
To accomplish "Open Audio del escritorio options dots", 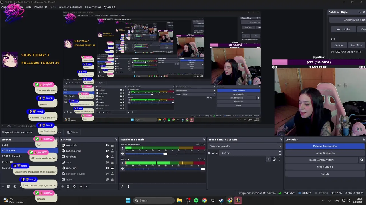I will click(x=123, y=148).
